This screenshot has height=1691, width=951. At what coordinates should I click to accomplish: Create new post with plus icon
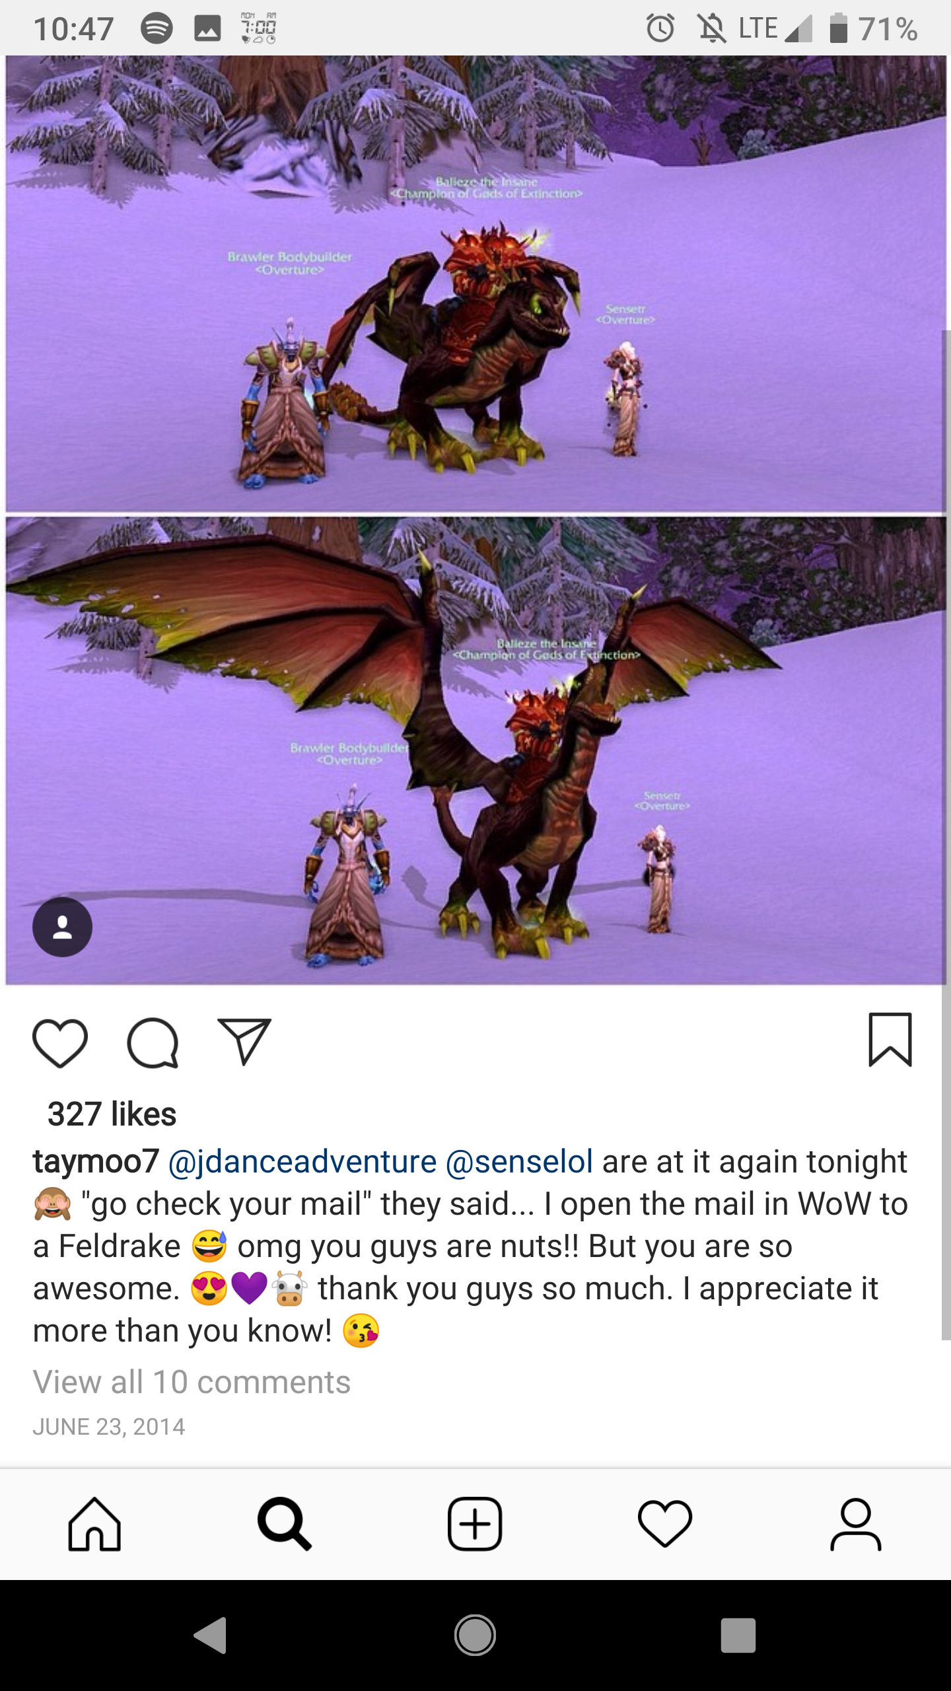[x=475, y=1524]
